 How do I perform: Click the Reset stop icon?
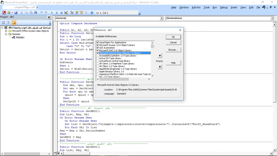tap(61, 13)
